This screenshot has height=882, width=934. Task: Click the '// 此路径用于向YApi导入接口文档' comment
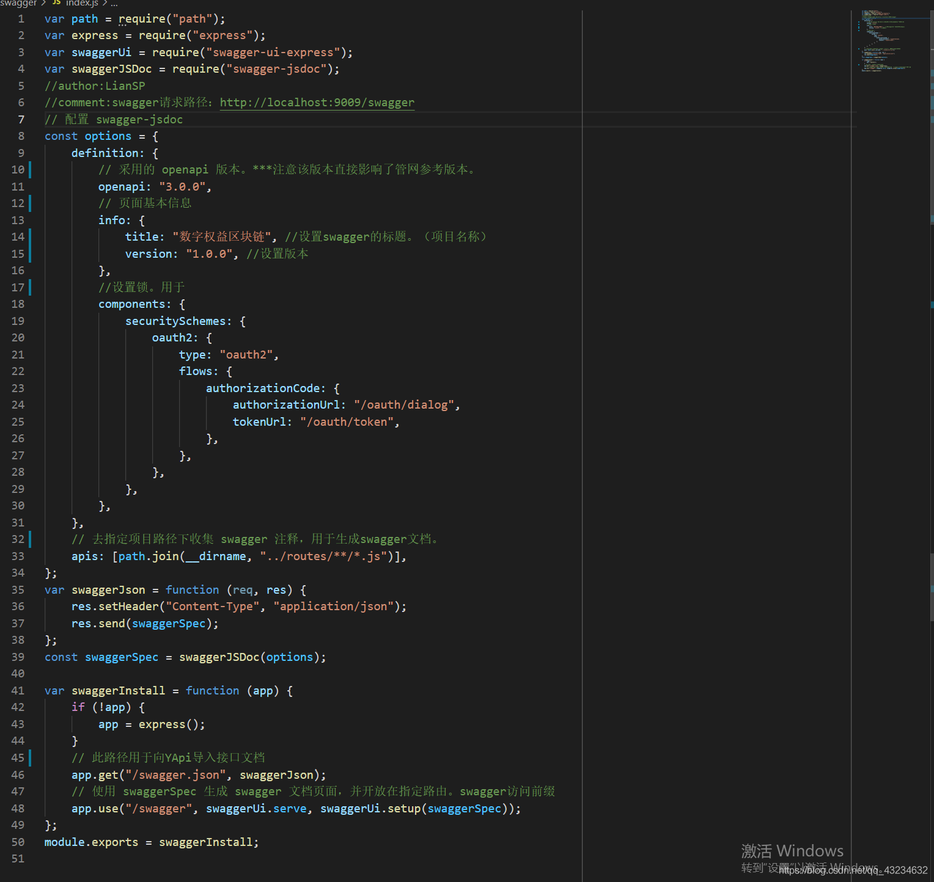click(x=168, y=758)
